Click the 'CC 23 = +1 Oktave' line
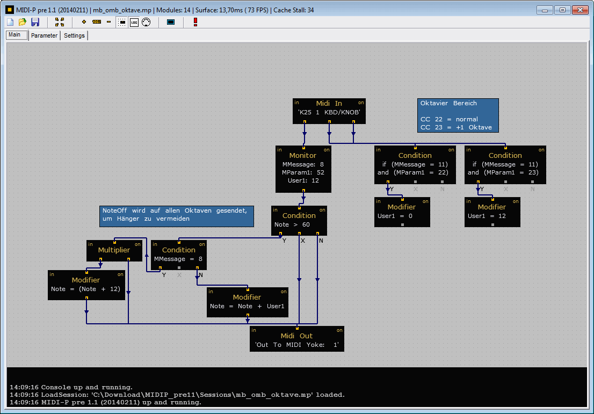Viewport: 594px width, 414px height. point(456,127)
